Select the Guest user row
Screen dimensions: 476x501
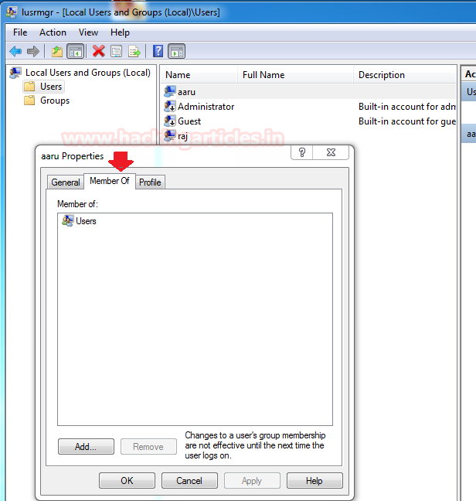[309, 121]
